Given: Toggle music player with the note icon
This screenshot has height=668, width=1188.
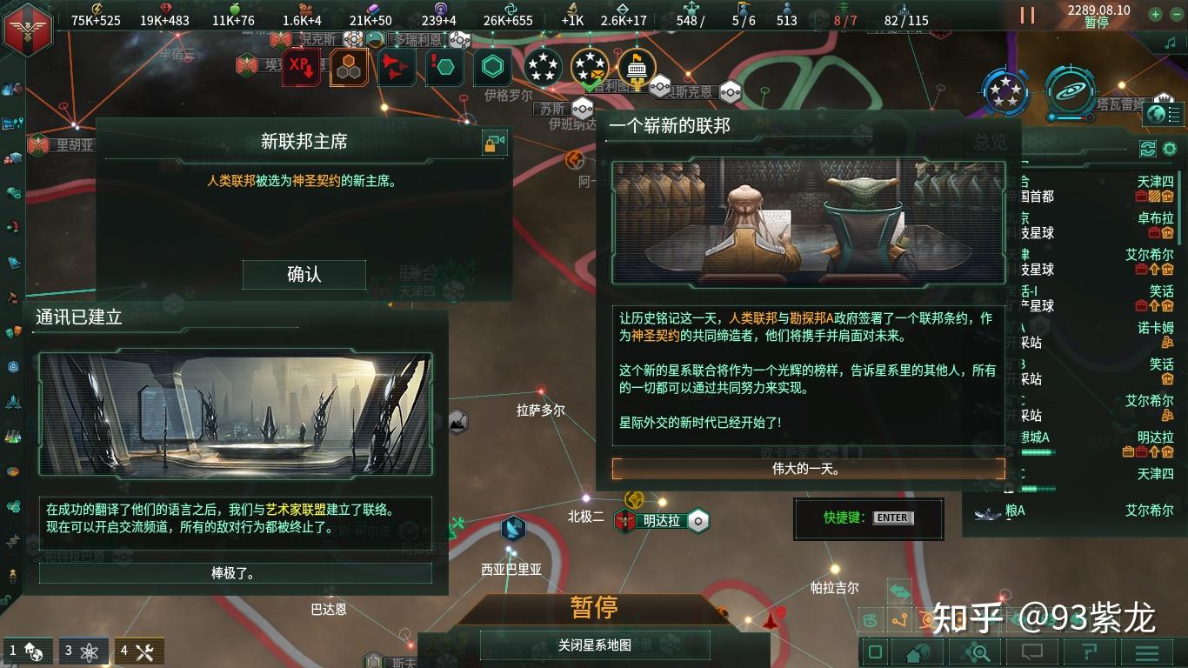Looking at the screenshot, I should pos(1170,42).
